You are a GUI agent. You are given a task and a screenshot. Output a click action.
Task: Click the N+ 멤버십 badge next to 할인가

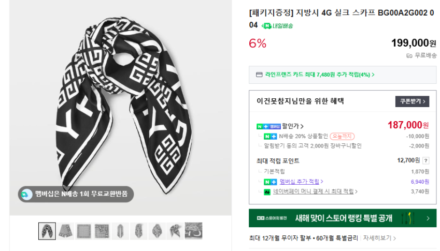tap(268, 126)
